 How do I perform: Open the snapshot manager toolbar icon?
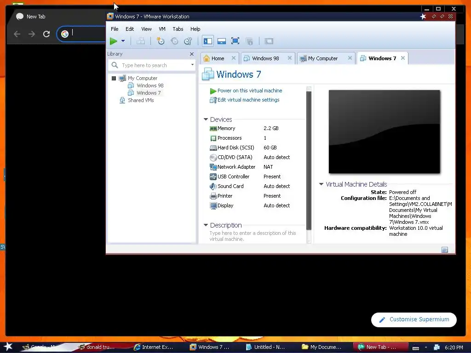click(x=188, y=41)
